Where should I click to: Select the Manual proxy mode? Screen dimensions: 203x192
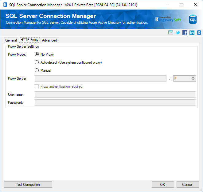(37, 70)
